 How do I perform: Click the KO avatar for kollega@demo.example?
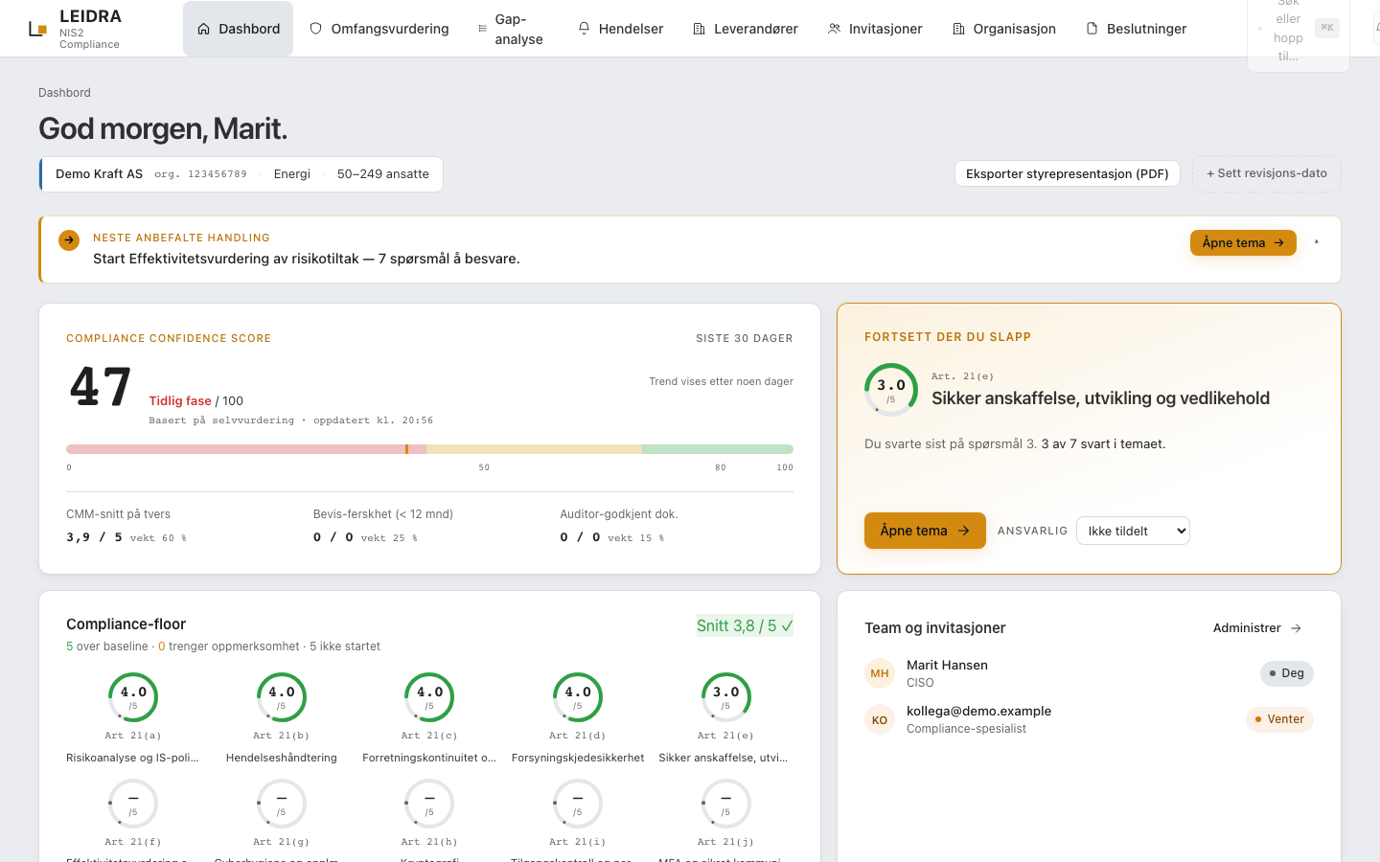pos(880,719)
